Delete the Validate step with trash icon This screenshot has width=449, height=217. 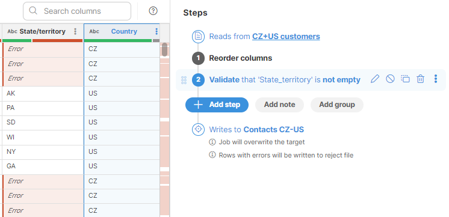[420, 79]
